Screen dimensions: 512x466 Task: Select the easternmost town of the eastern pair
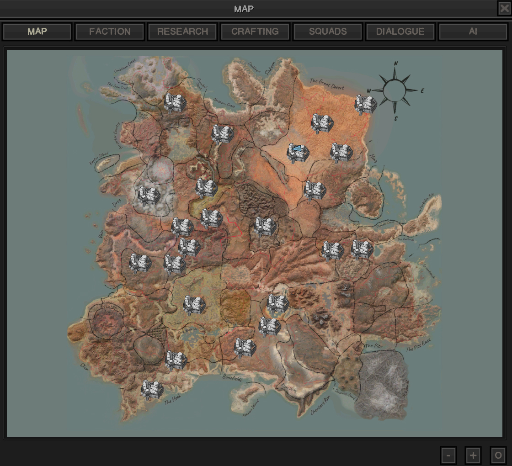coord(362,249)
